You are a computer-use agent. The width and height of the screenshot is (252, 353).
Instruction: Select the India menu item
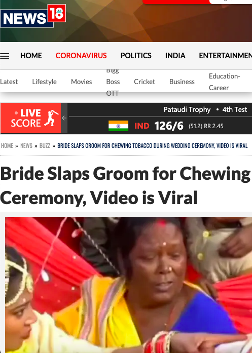pyautogui.click(x=175, y=56)
